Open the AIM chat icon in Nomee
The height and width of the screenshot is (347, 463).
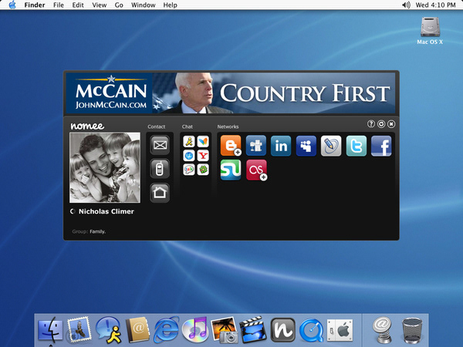point(189,141)
